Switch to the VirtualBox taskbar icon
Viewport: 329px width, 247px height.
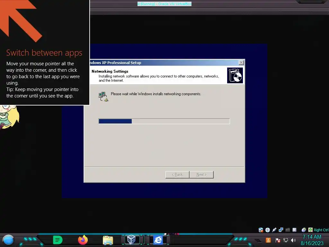click(x=131, y=240)
